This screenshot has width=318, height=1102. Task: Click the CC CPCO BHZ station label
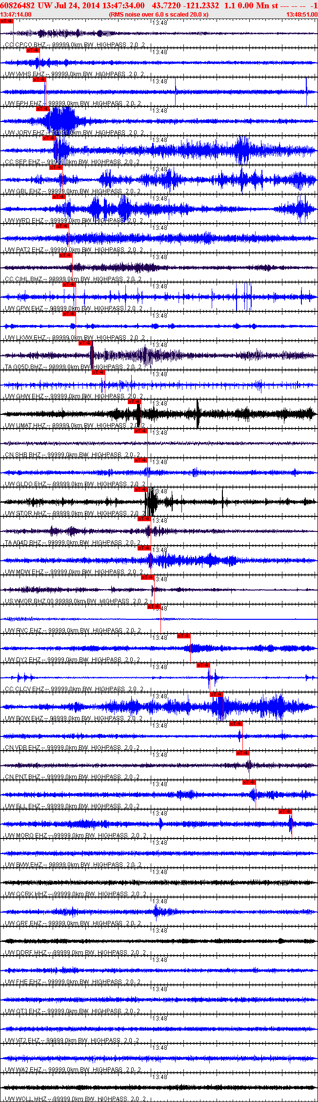coord(75,45)
